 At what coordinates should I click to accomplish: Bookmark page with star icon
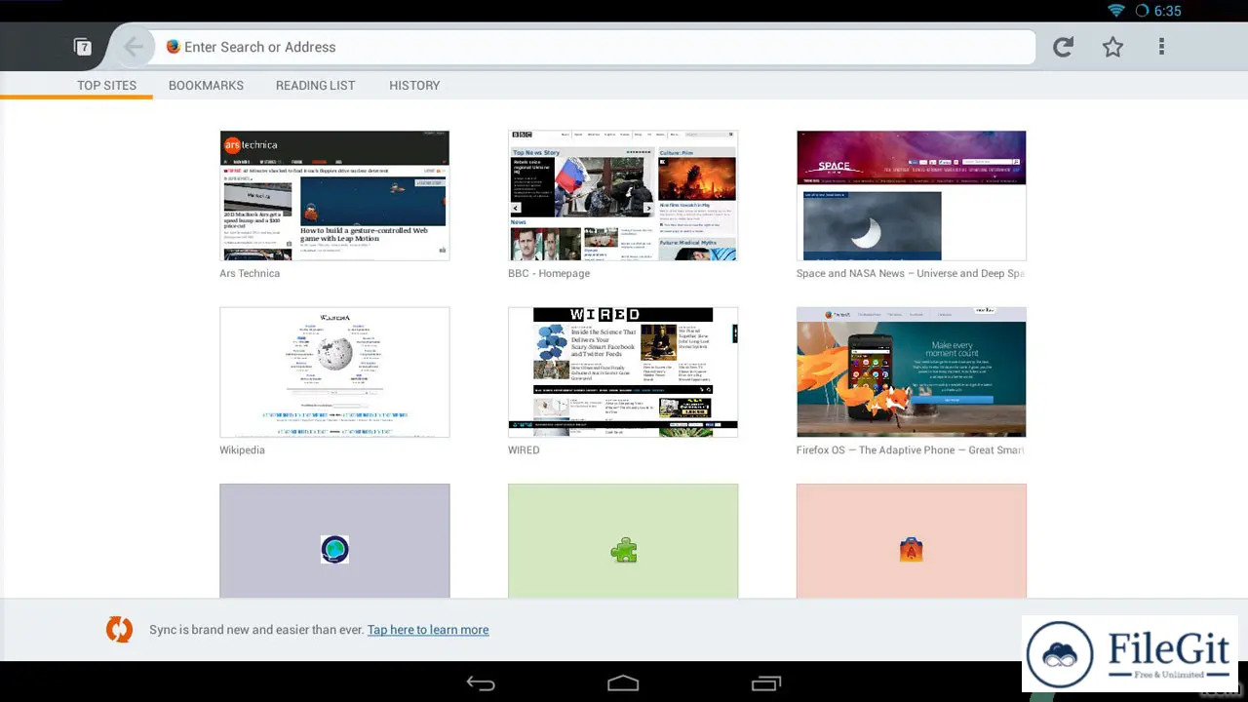click(x=1112, y=47)
